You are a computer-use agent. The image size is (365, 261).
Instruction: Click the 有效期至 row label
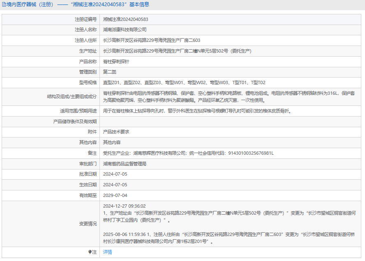(88, 195)
